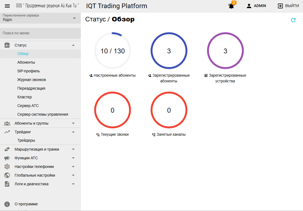
Task: Select Переадресация menu item
Action: tap(40, 88)
